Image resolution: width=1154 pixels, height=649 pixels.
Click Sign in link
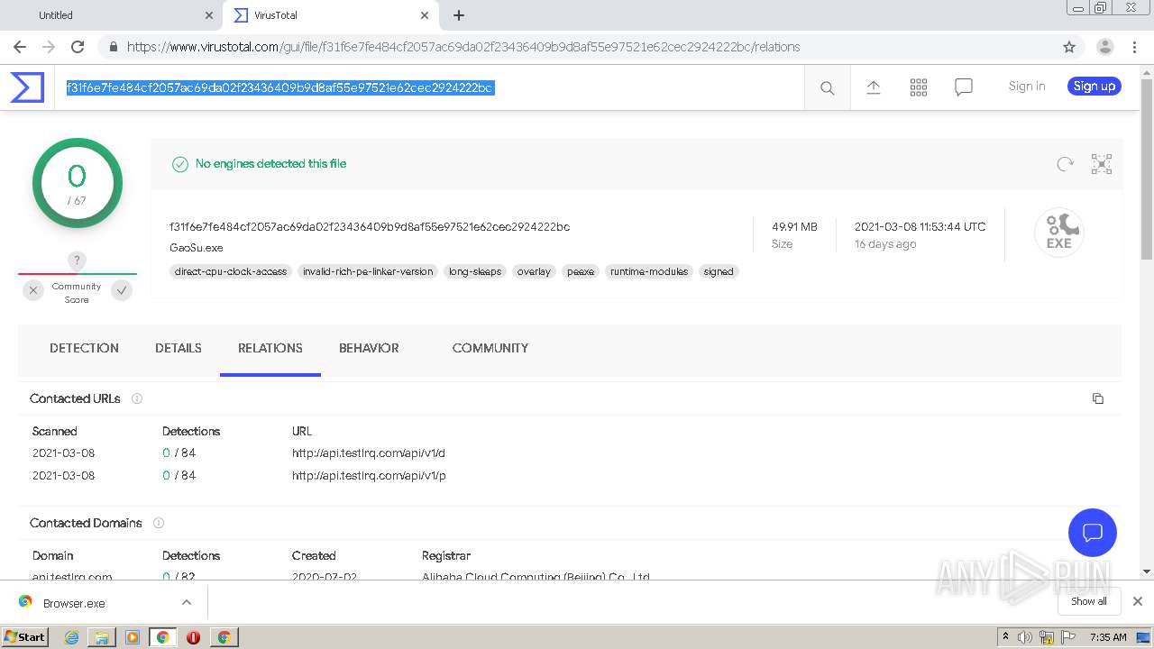click(1027, 87)
